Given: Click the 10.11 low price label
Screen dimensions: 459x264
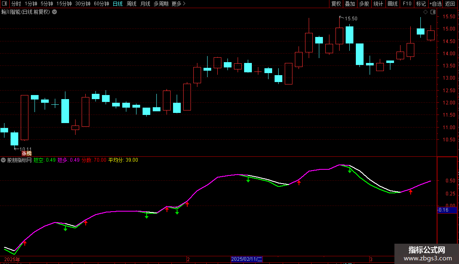Looking at the screenshot, I should click(26, 149).
